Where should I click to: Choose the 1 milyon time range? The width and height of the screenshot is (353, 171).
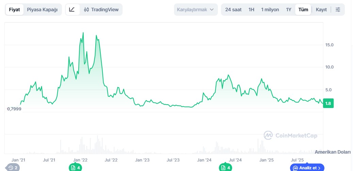click(270, 10)
